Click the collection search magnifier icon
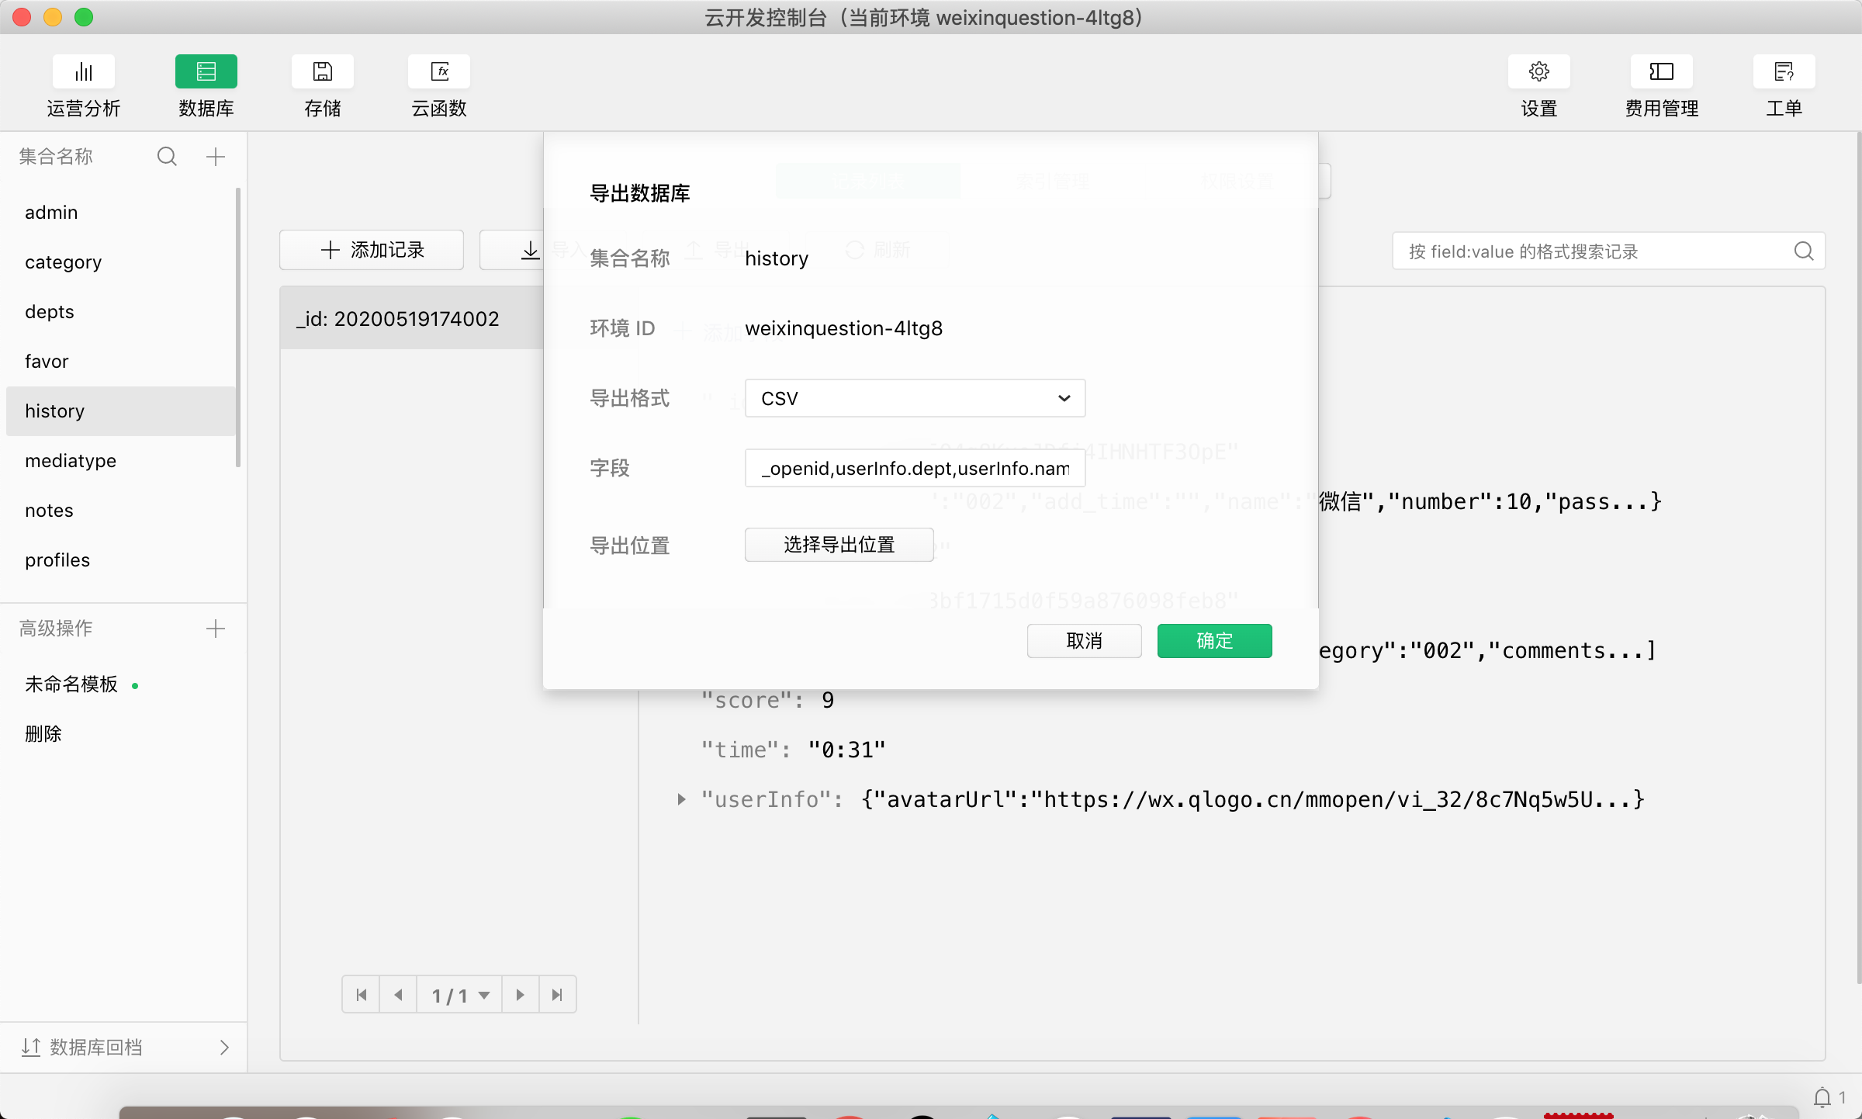 point(167,157)
